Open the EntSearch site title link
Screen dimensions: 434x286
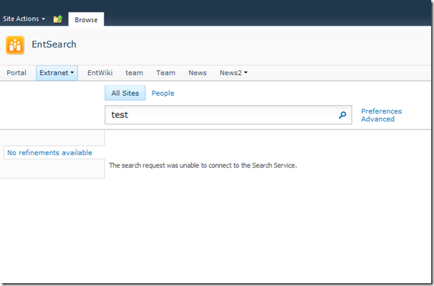pos(54,44)
